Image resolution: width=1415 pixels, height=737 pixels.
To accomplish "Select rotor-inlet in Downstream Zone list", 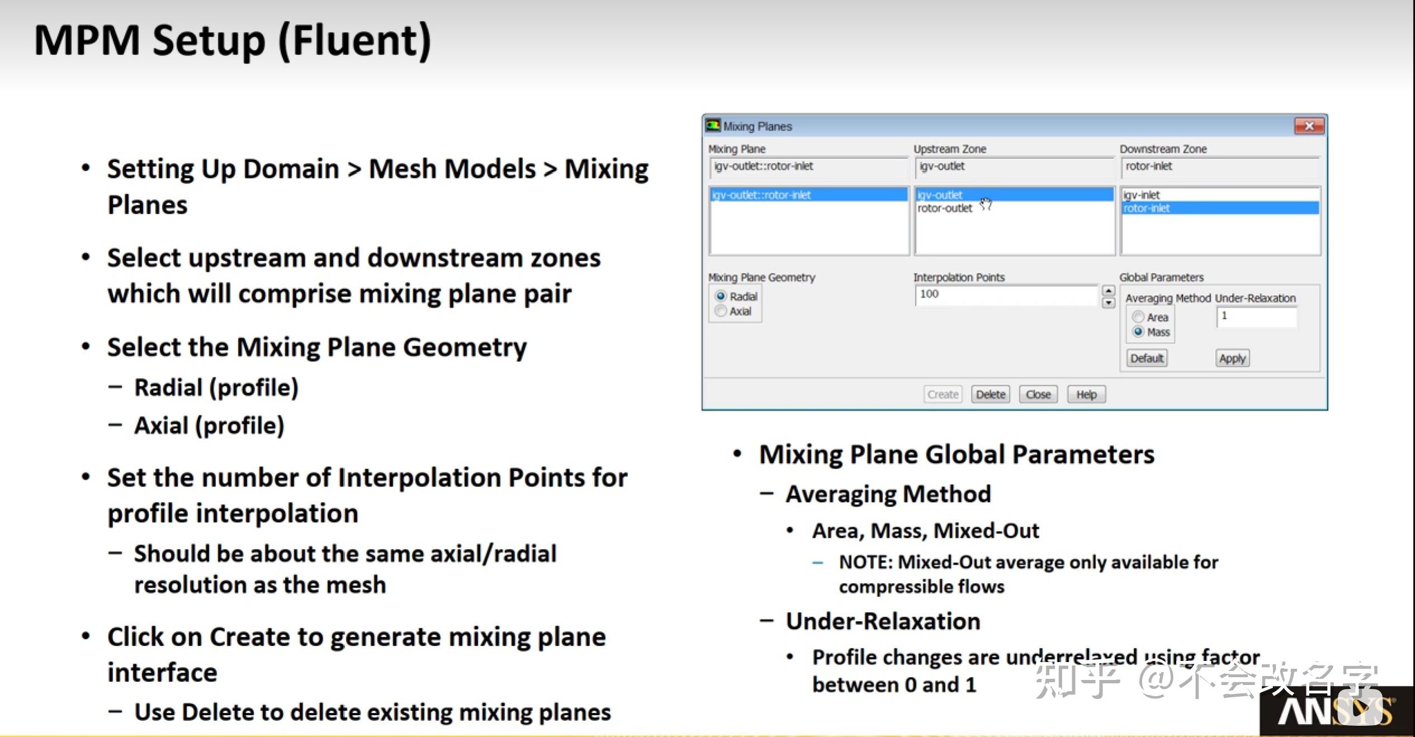I will coord(1147,208).
